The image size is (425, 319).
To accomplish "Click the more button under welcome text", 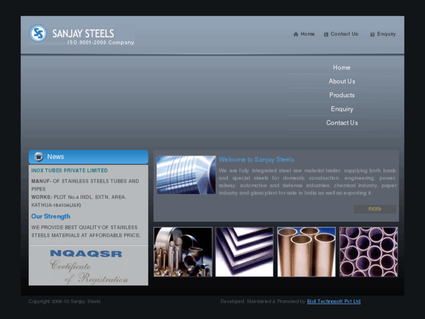I will coord(375,209).
